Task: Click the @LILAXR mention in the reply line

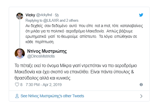Action: coord(51,20)
